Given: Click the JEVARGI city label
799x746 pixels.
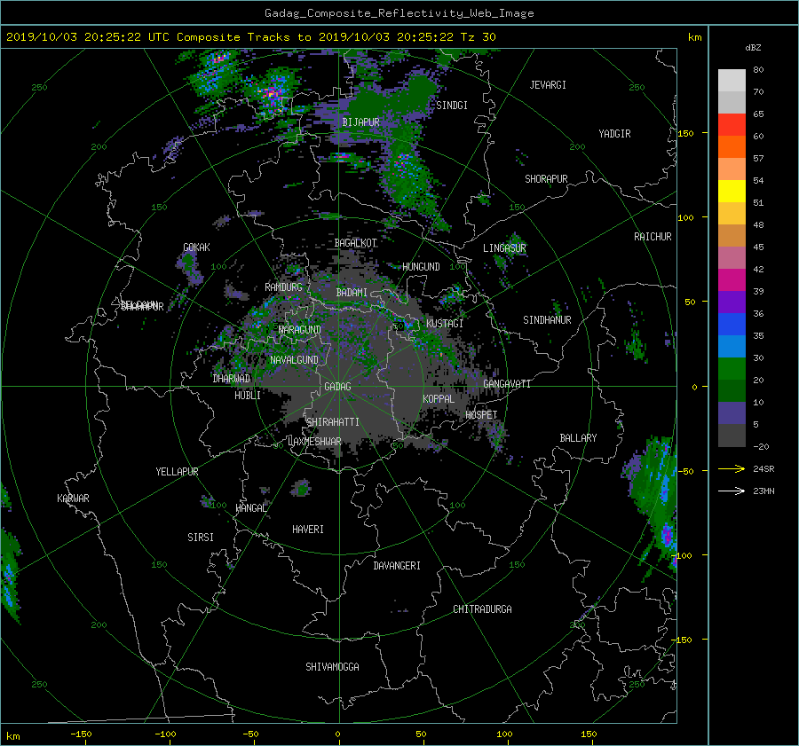Looking at the screenshot, I should (x=548, y=85).
